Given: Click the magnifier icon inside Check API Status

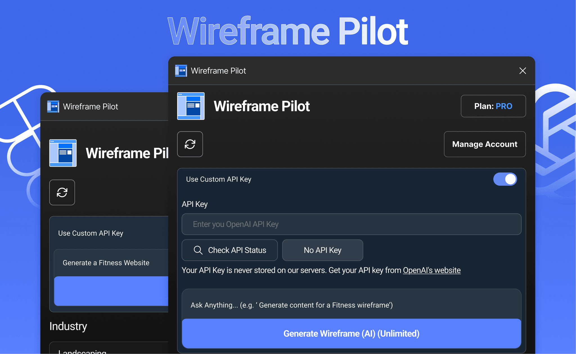Looking at the screenshot, I should coord(198,250).
